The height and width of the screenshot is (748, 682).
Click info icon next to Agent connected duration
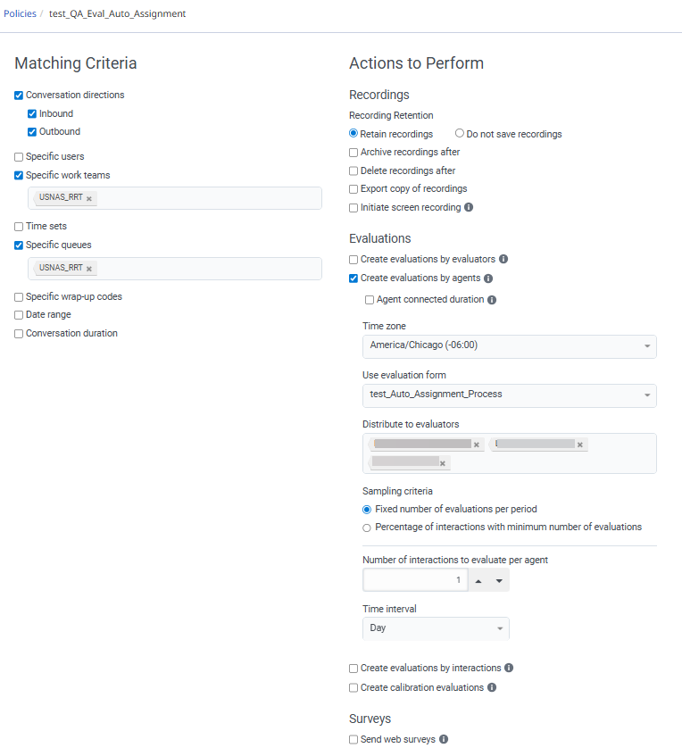coord(492,300)
